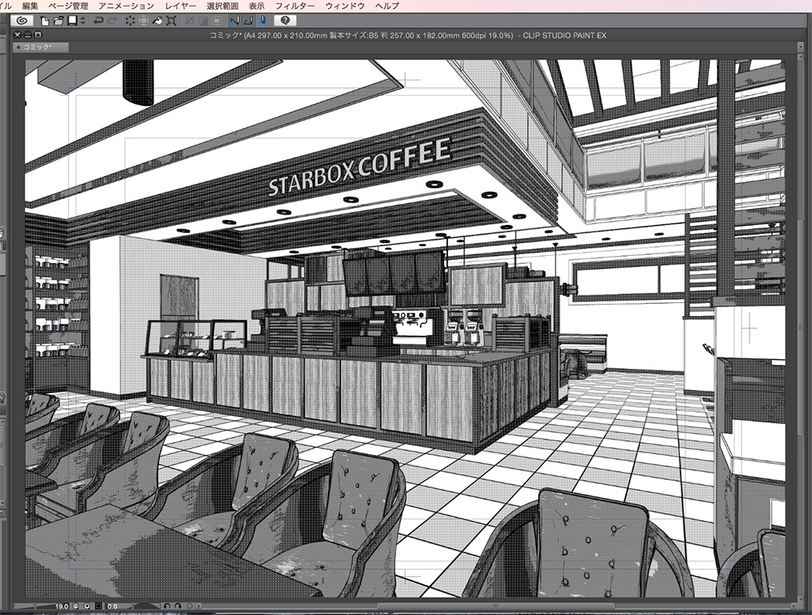The height and width of the screenshot is (615, 812).
Task: Click the horizontal canvas scrollbar
Action: [495, 606]
